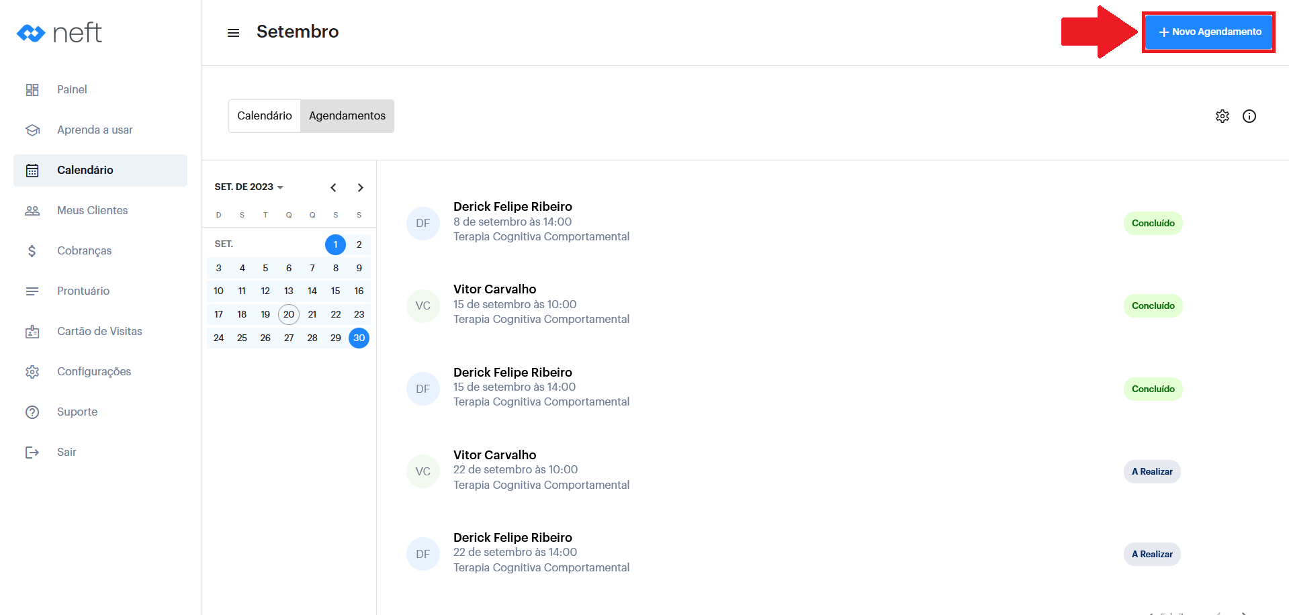Select day 20 in the mini calendar
Screen dimensions: 1289x615
tap(289, 314)
